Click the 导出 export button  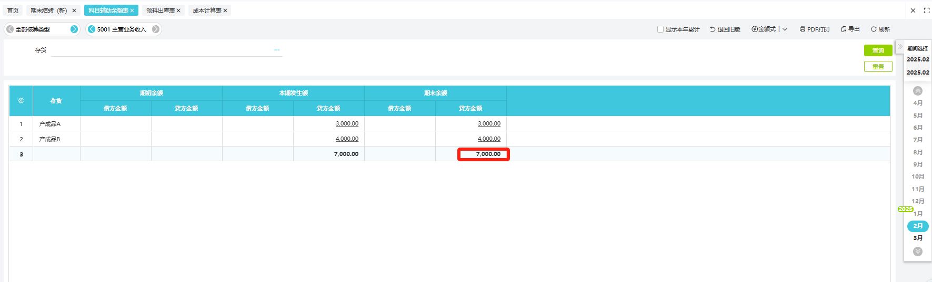click(x=850, y=29)
